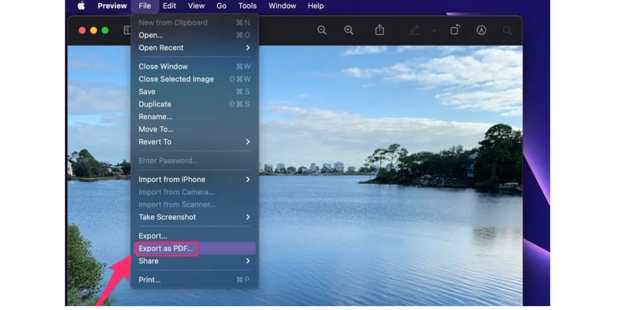Screen dimensions: 621x310
Task: Click the sidebar view icon
Action: click(127, 30)
